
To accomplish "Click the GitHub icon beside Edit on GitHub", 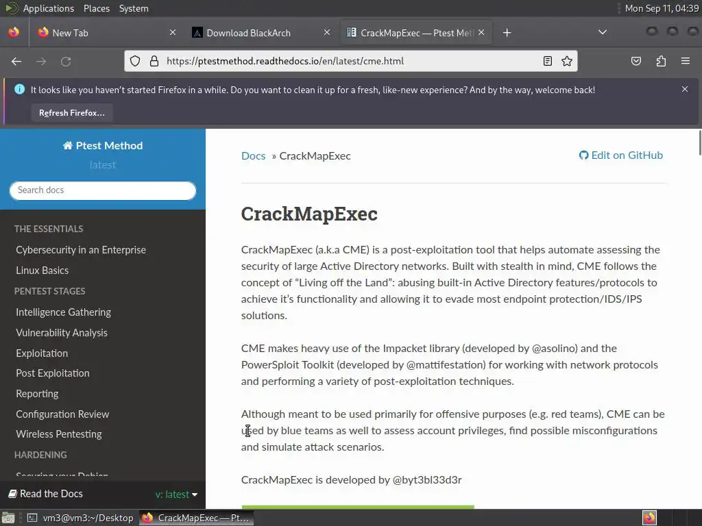I will (583, 155).
